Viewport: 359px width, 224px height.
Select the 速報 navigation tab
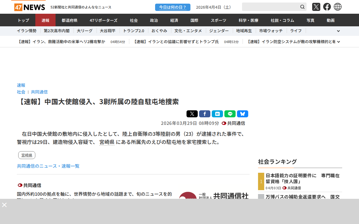point(45,20)
